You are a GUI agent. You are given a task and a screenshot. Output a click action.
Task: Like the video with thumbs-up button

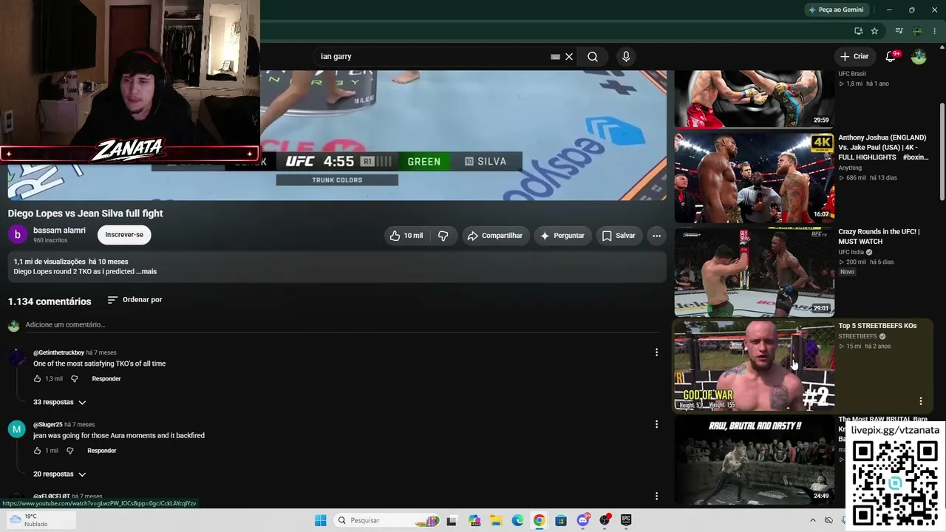[x=406, y=236]
